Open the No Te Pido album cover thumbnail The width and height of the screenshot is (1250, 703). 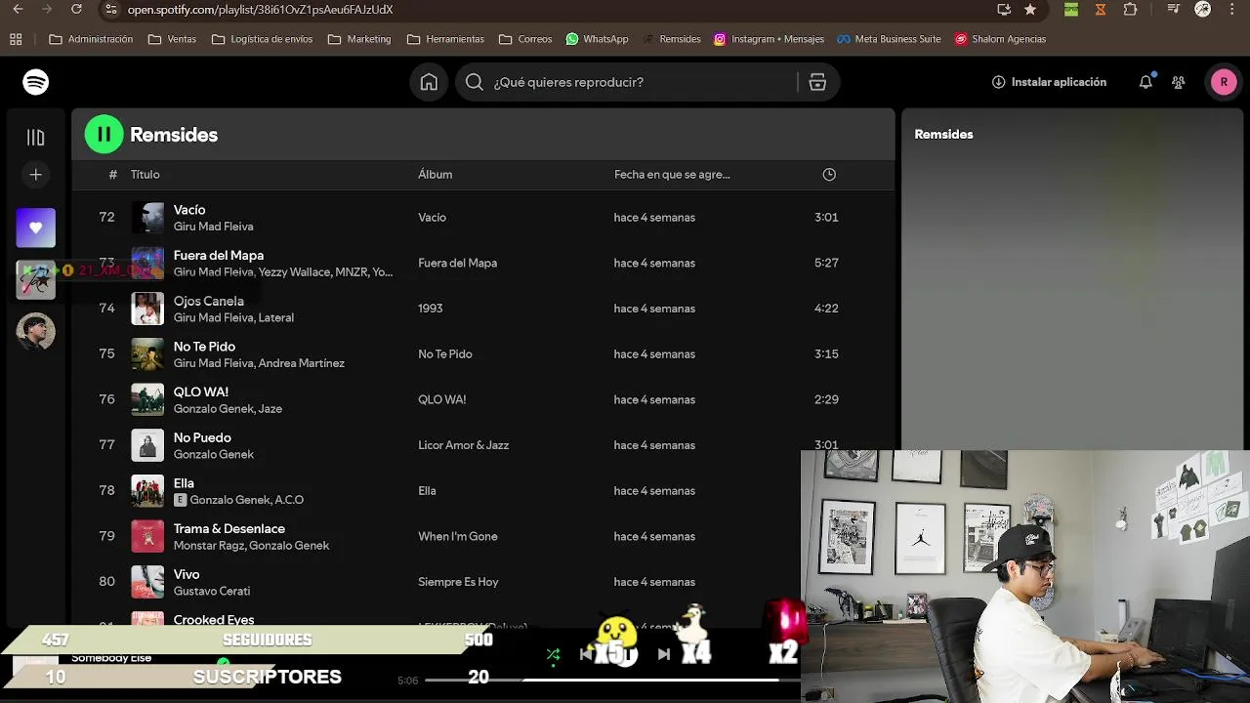147,353
